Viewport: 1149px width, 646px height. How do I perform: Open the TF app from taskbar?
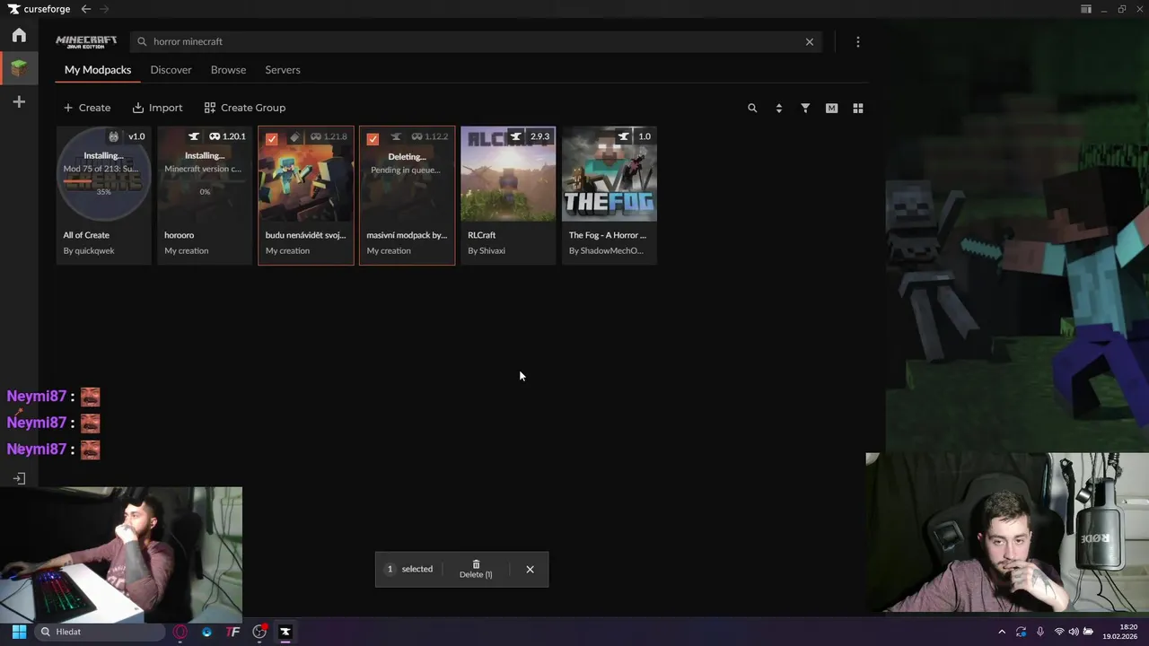232,632
